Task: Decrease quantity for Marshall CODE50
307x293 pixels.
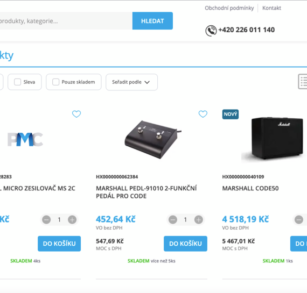Action: 299,220
